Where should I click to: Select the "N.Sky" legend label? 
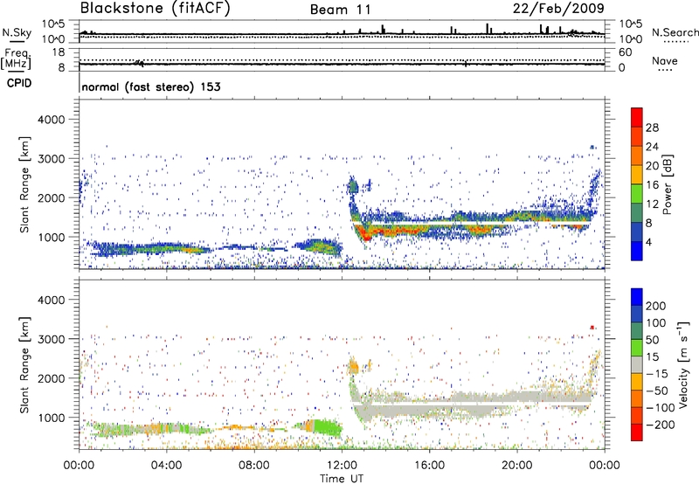tap(17, 32)
